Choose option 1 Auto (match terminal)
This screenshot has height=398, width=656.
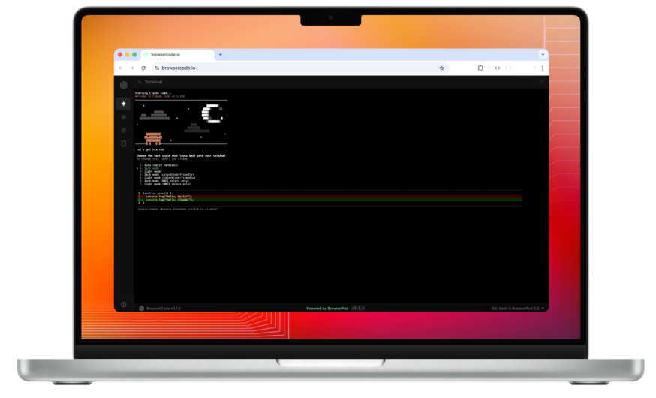coord(158,165)
